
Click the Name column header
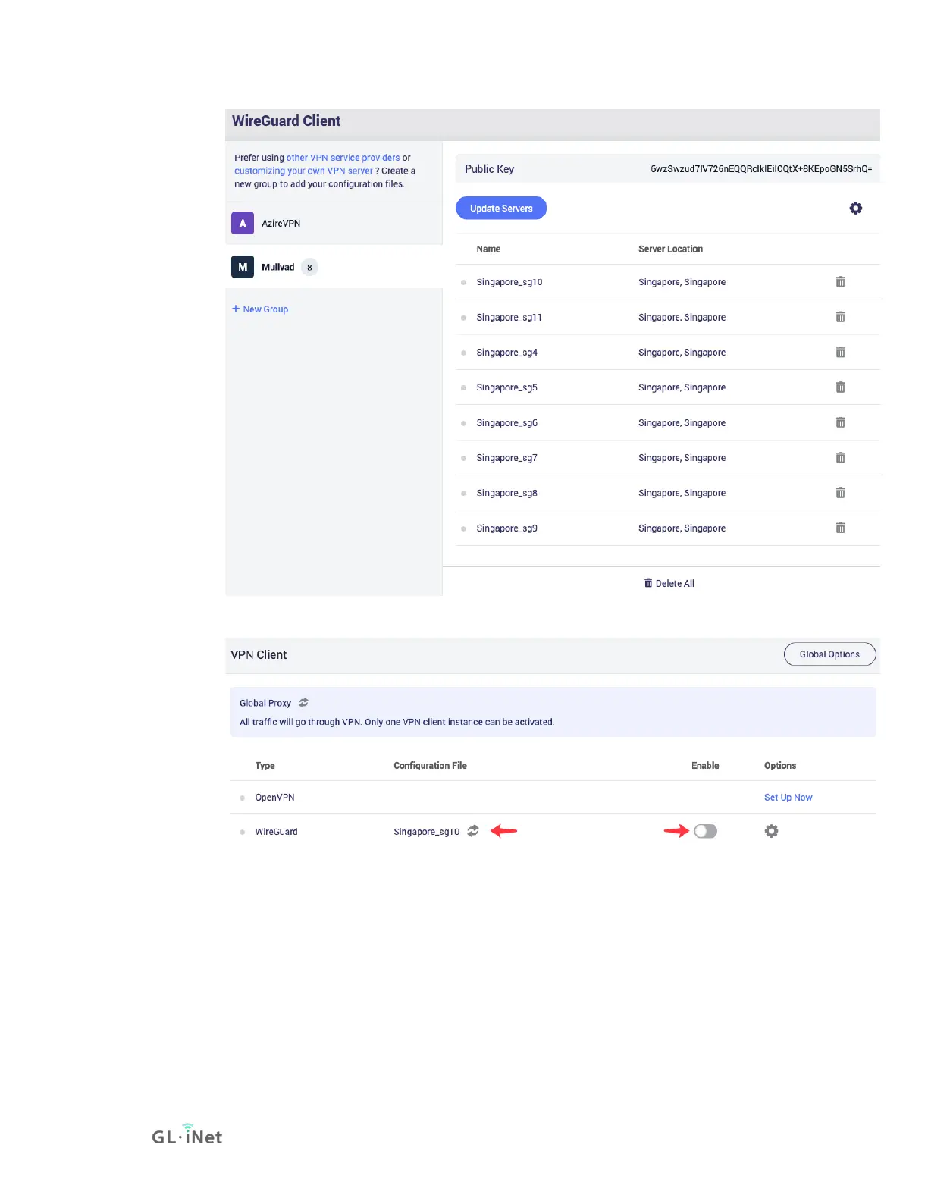pyautogui.click(x=488, y=249)
